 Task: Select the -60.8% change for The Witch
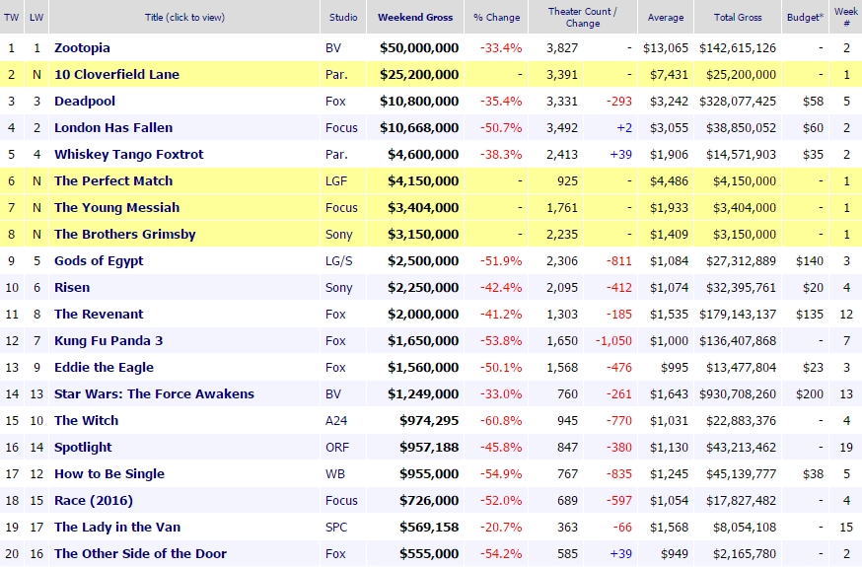coord(501,421)
